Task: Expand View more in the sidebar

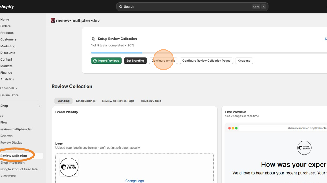Action: [x=8, y=176]
